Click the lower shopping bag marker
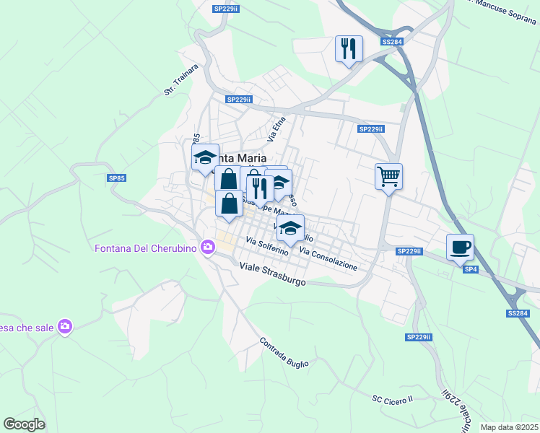The height and width of the screenshot is (433, 540). point(229,206)
